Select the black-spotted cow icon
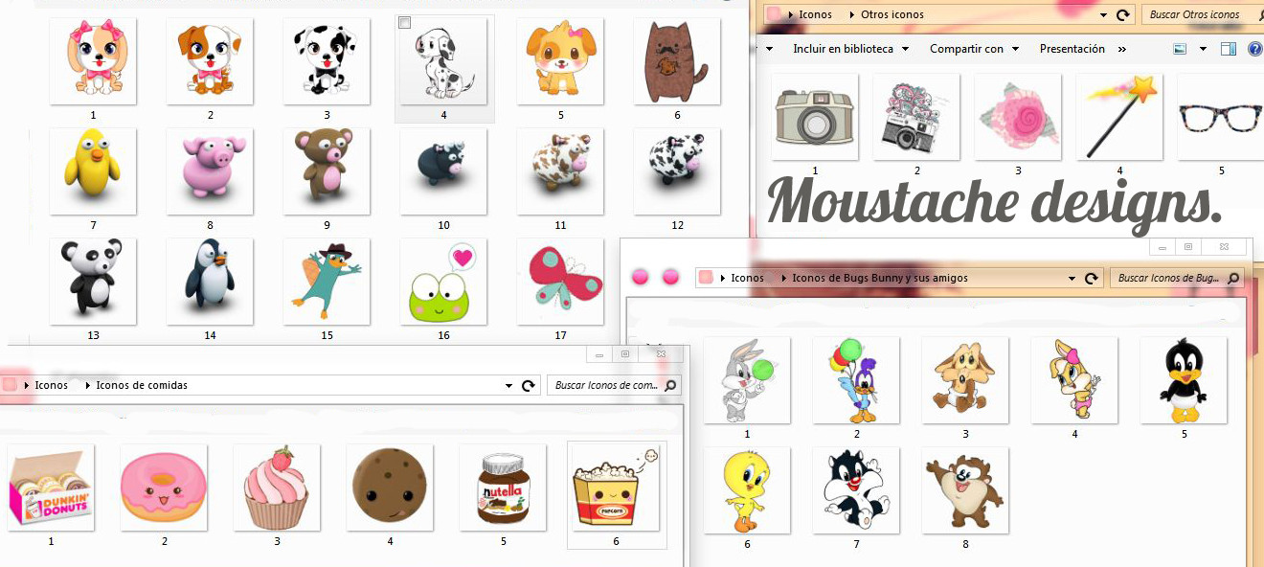This screenshot has height=567, width=1264. tap(677, 171)
